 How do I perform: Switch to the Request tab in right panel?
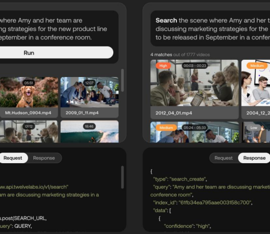click(223, 158)
